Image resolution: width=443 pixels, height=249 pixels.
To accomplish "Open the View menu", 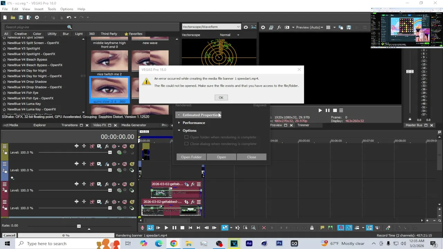I will (26, 9).
